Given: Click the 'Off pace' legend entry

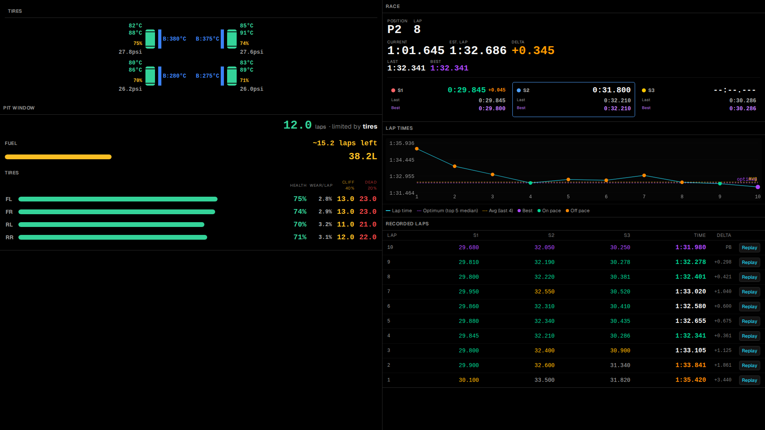Looking at the screenshot, I should coord(577,211).
